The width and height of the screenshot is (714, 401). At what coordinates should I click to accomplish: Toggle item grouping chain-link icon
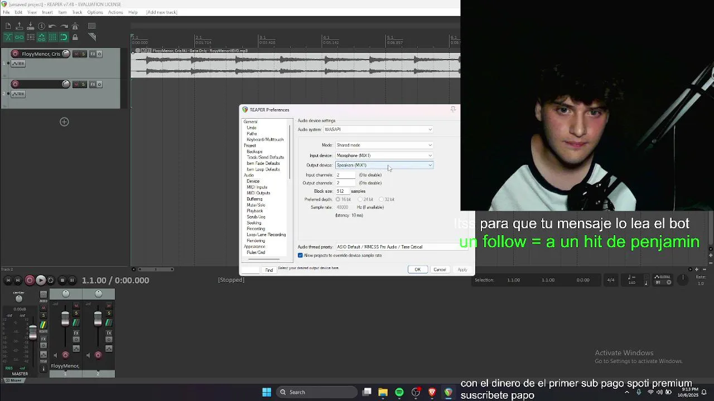(x=19, y=37)
